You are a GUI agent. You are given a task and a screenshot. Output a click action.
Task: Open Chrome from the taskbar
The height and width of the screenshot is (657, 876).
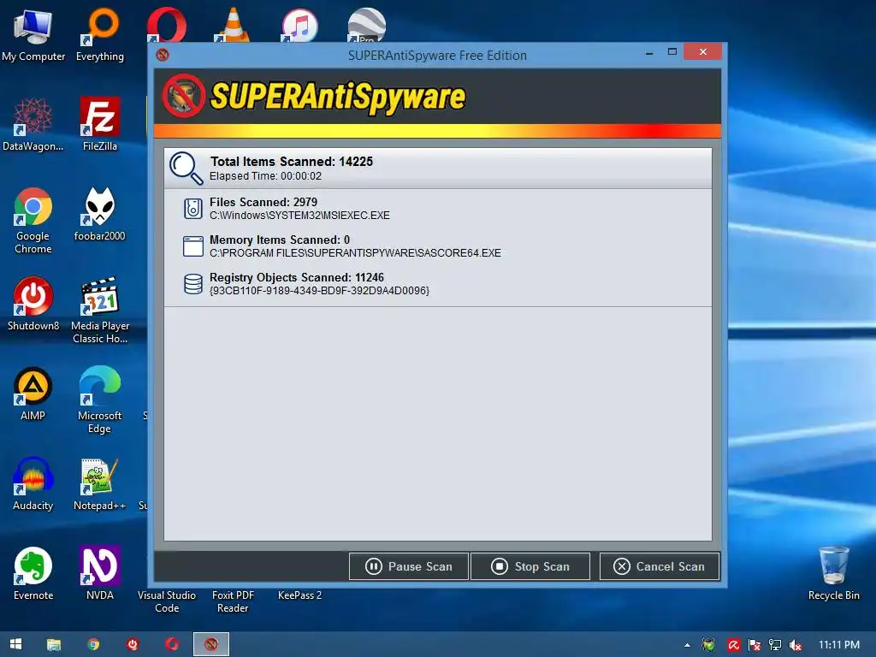(x=93, y=644)
